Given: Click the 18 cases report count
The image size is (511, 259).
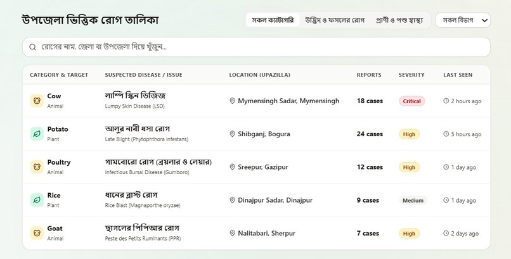Looking at the screenshot, I should [x=370, y=101].
